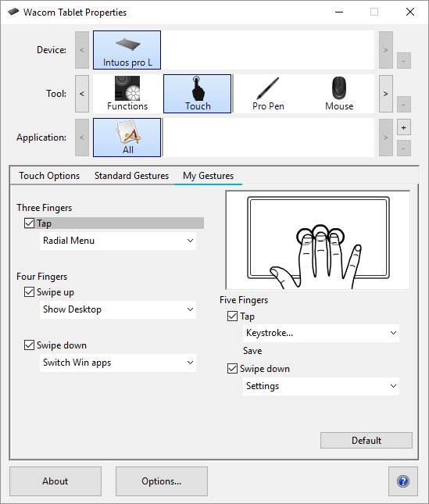Select the Touch tool icon
The height and width of the screenshot is (504, 429).
click(x=197, y=94)
